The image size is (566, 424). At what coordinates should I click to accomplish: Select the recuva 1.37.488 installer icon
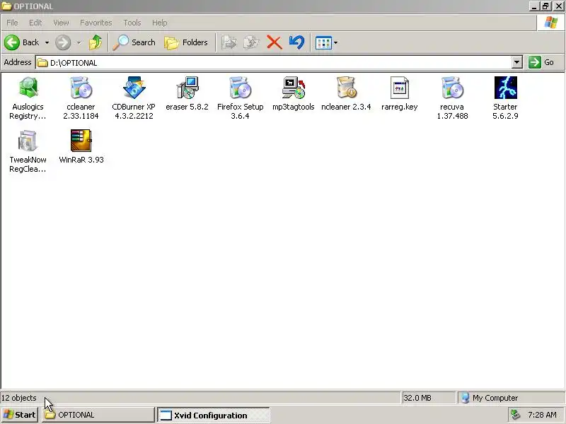pyautogui.click(x=452, y=88)
